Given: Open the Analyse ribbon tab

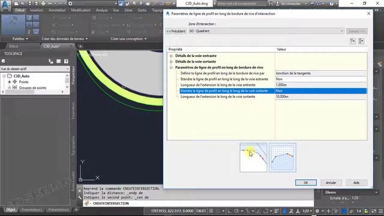Looking at the screenshot, I should [x=101, y=10].
